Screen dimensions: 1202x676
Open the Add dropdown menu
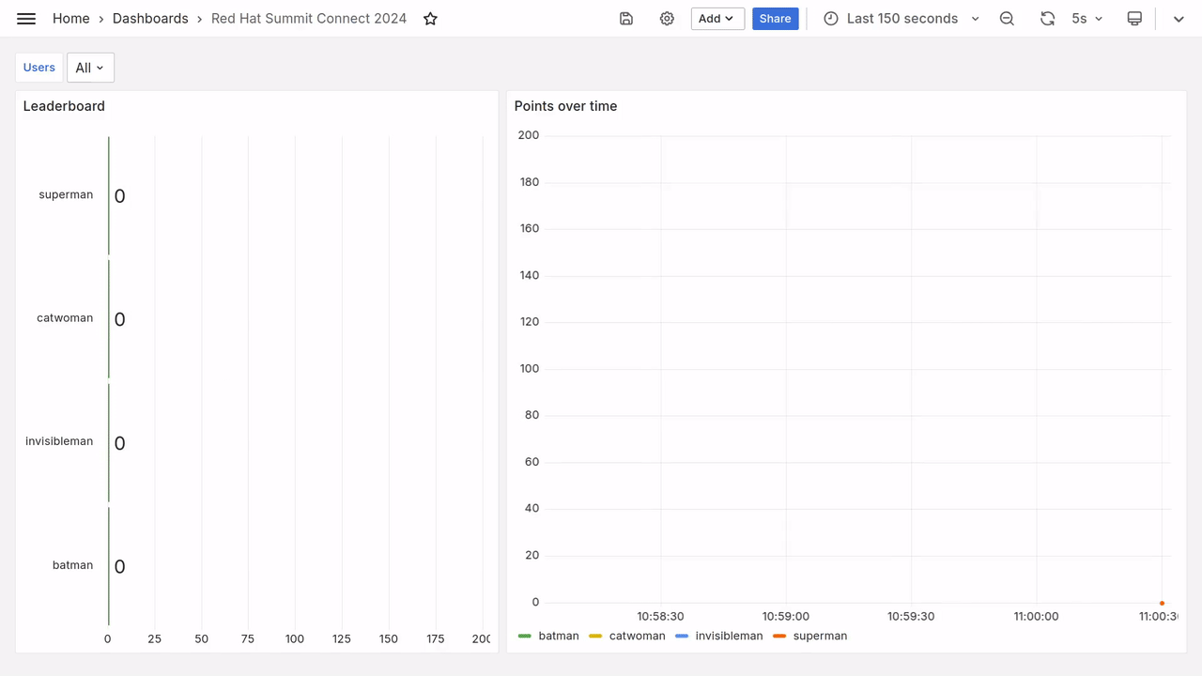(717, 19)
